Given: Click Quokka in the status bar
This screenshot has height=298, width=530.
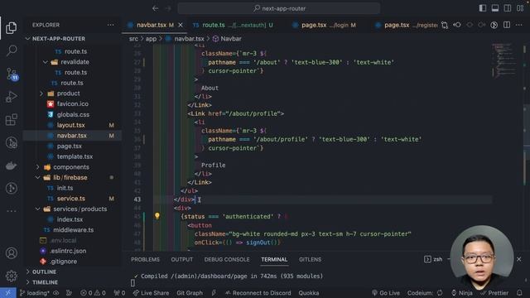Looking at the screenshot, I should 309,293.
